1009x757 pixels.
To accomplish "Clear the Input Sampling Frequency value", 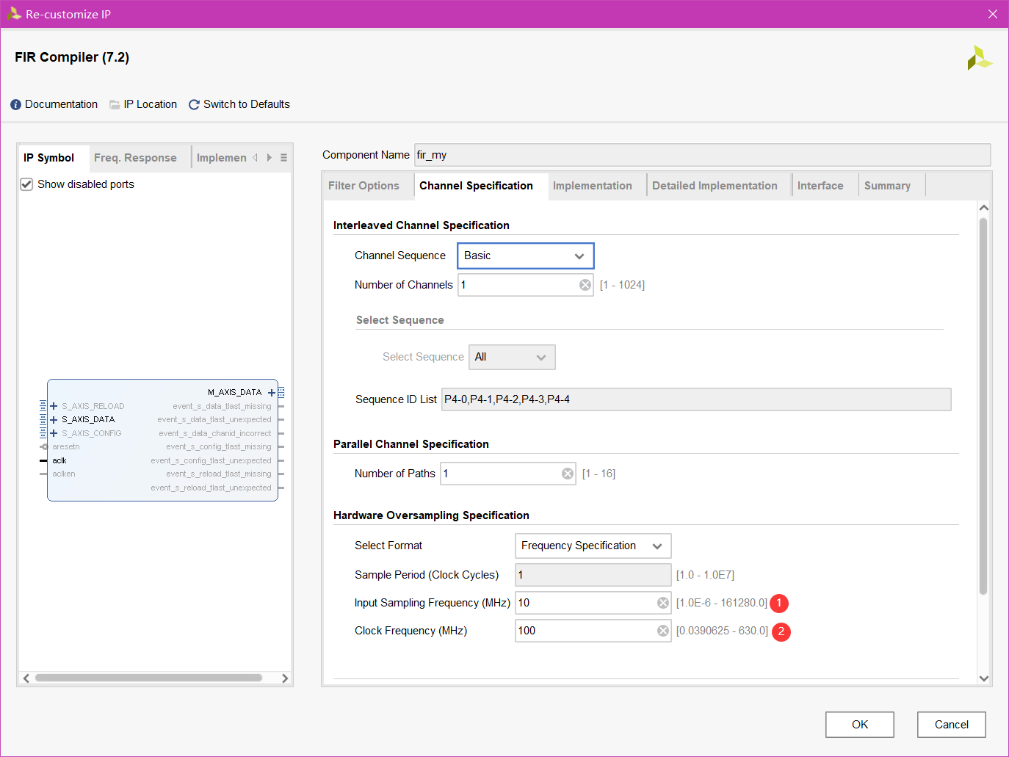I will [663, 603].
